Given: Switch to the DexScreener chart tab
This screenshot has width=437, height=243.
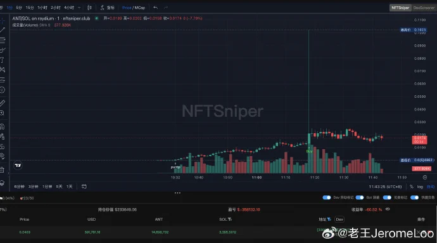Looking at the screenshot, I should [x=424, y=8].
